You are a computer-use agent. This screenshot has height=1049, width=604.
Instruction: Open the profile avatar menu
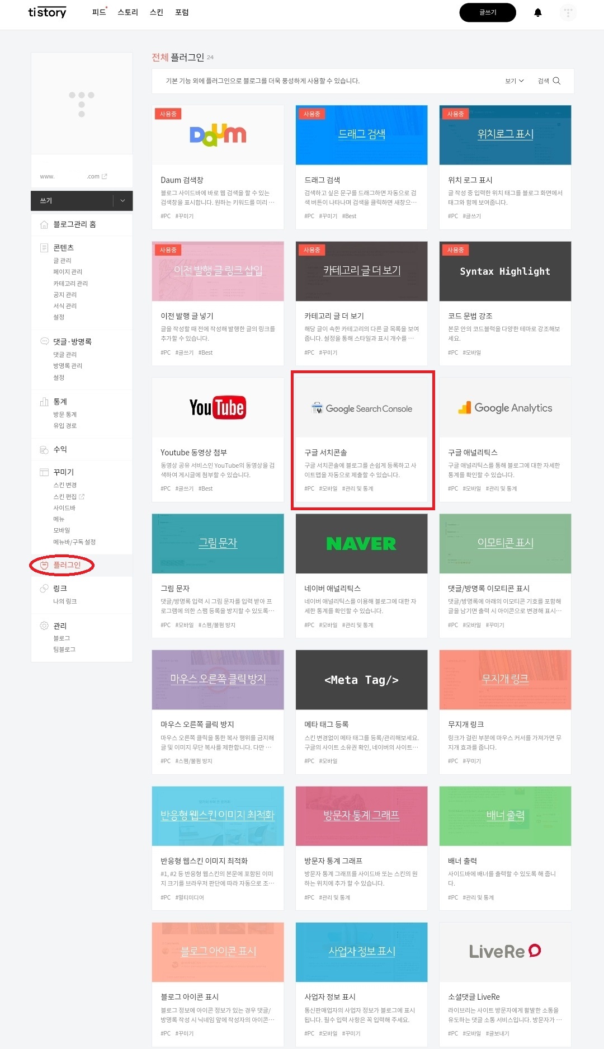(x=568, y=12)
